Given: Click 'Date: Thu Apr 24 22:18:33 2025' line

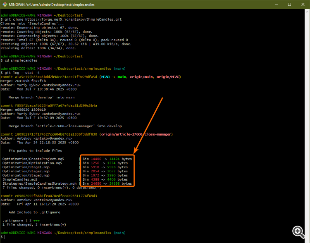Looking at the screenshot, I should 40,143.
